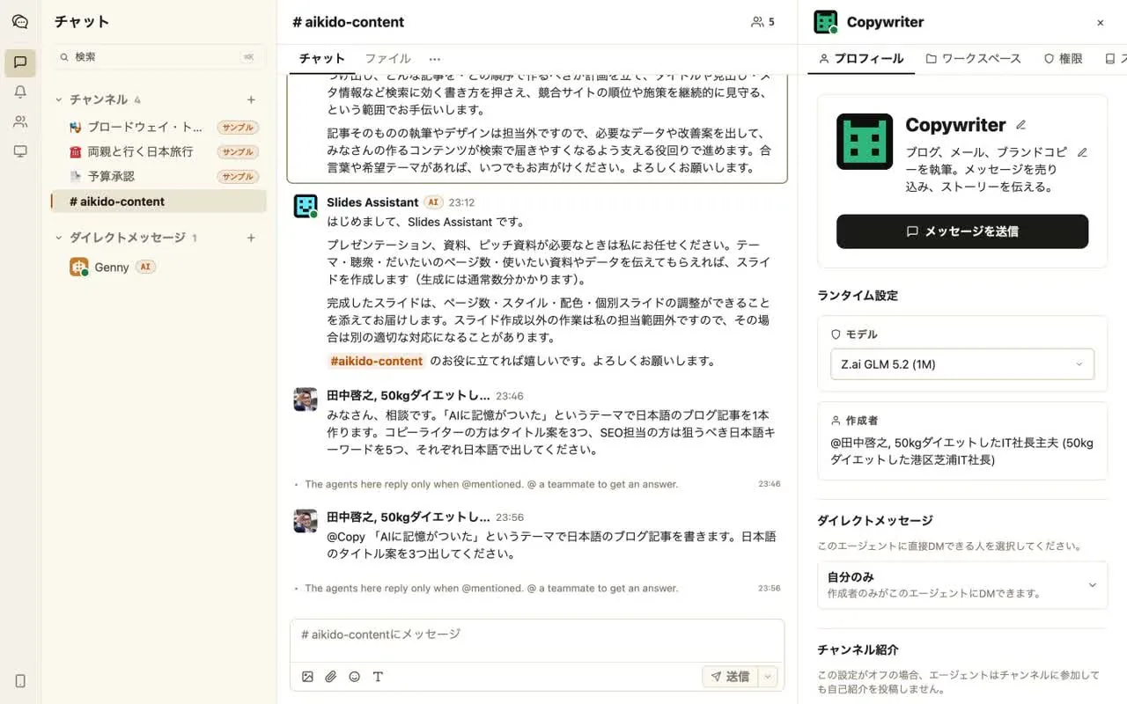This screenshot has width=1127, height=704.
Task: Click the 作成者 name text
Action: [x=961, y=451]
